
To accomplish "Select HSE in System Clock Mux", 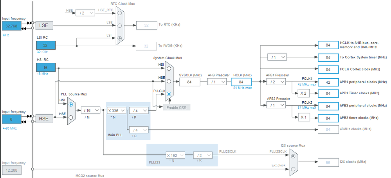I will (169, 81).
